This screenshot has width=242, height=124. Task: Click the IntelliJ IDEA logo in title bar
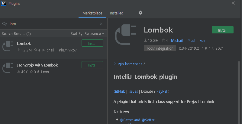4,3
